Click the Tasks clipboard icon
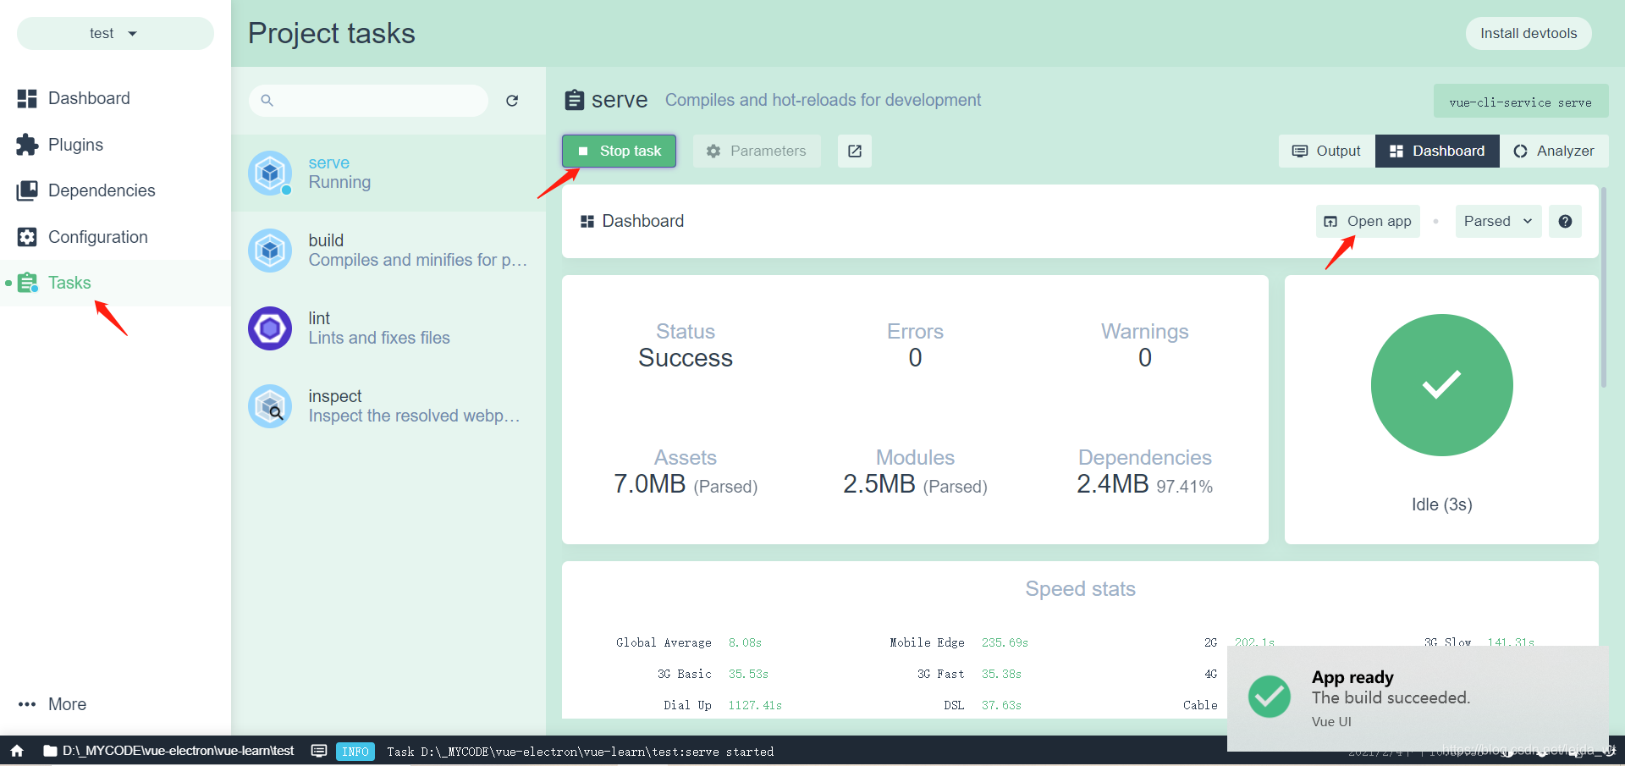Image resolution: width=1625 pixels, height=766 pixels. click(27, 283)
